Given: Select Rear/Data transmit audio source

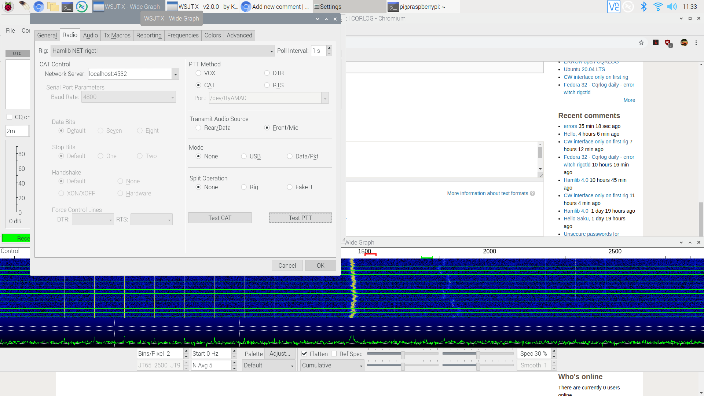Looking at the screenshot, I should click(198, 128).
